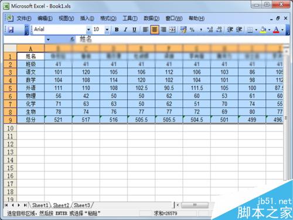Open font color dropdown arrow
Viewport: 293px width, 220px height.
pos(282,30)
